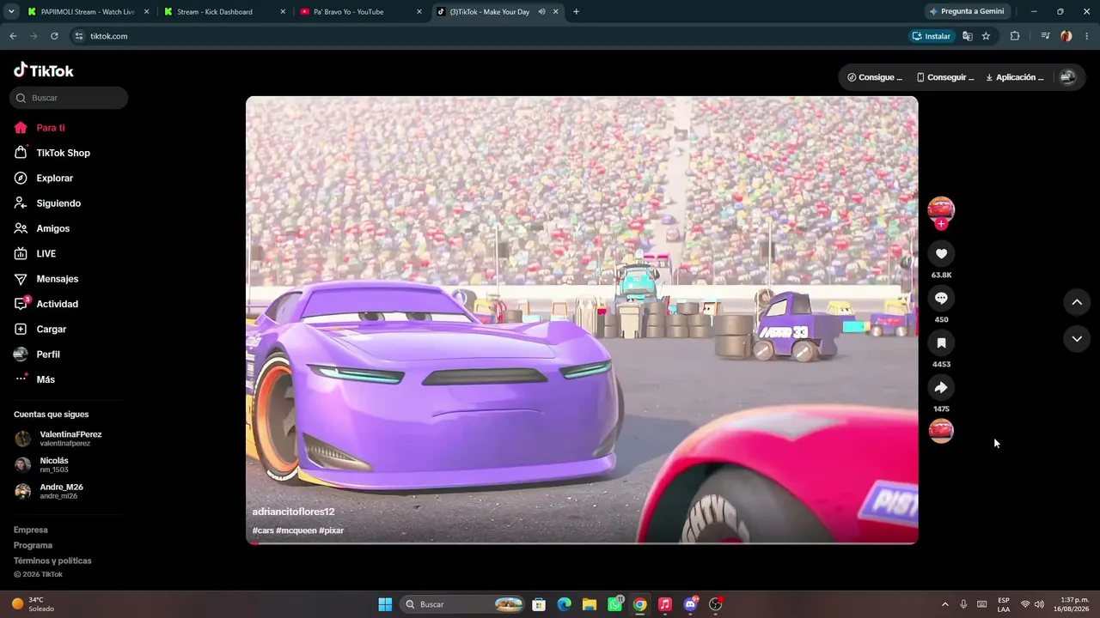Open adriancitoflores12 profile from video caption
This screenshot has height=618, width=1100.
[293, 512]
